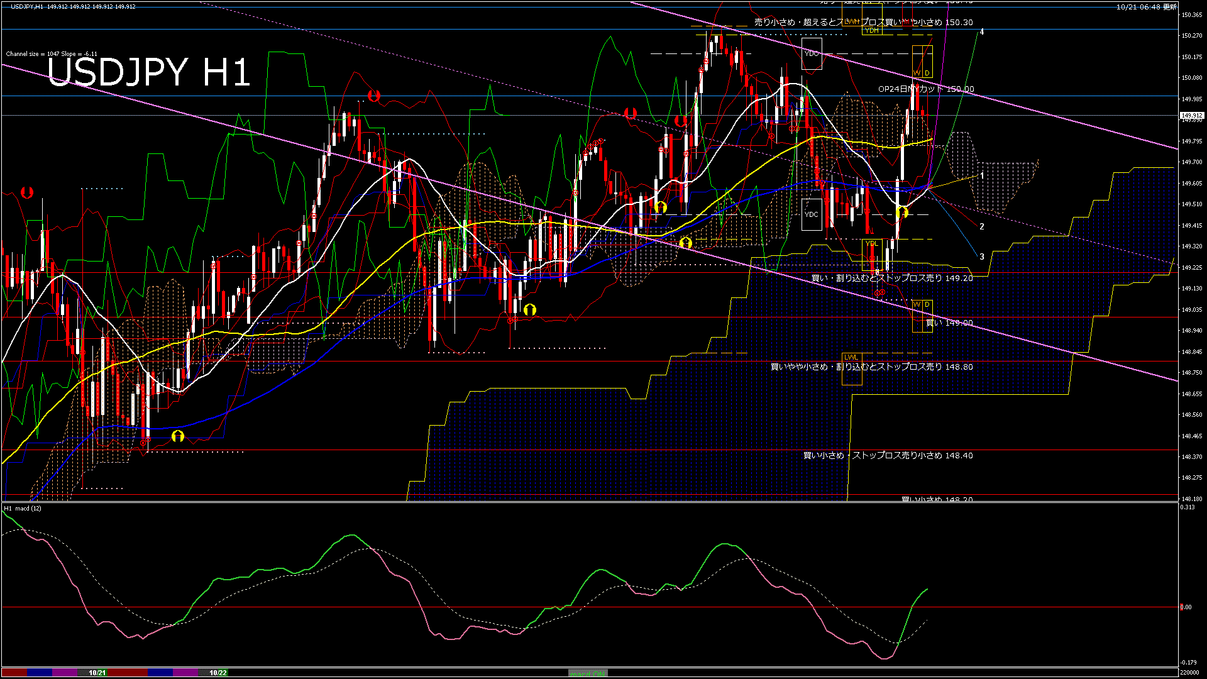
Task: Click the H1 macd (12) indicator label
Action: [x=23, y=508]
